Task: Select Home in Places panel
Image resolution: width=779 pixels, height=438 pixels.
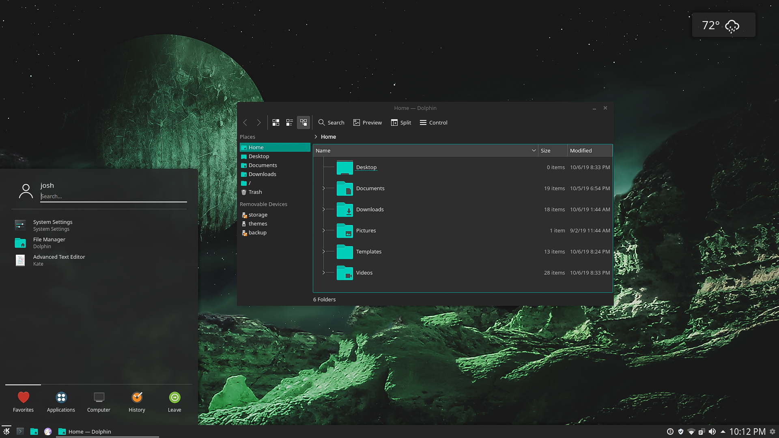Action: click(275, 147)
